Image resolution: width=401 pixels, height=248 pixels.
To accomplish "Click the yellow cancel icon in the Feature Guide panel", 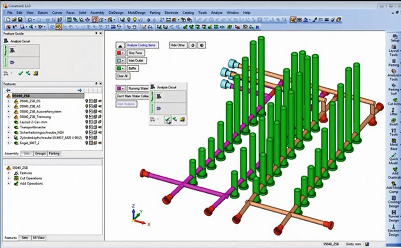I will [x=36, y=73].
